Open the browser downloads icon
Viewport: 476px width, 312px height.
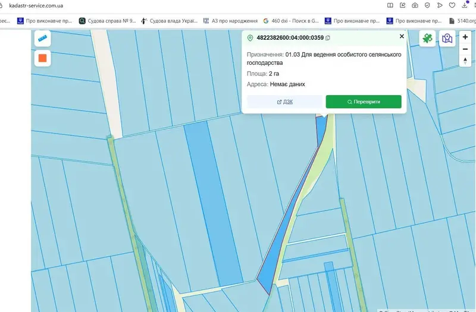coord(465,5)
